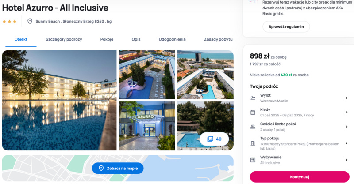This screenshot has width=354, height=184.
Task: Click the three-star hotel rating
Action: 9,21
